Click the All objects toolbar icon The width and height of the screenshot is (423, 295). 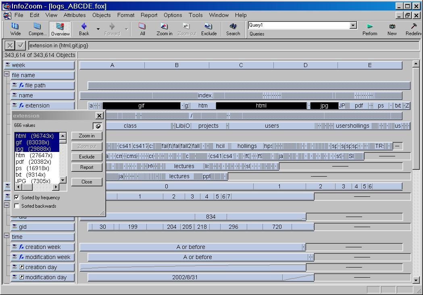tap(142, 29)
